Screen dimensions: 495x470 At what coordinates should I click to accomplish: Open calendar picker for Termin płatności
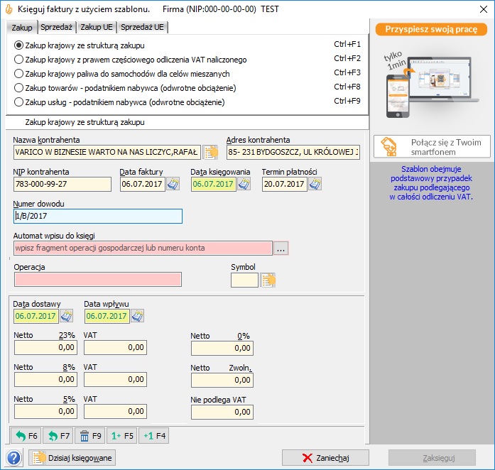point(315,184)
